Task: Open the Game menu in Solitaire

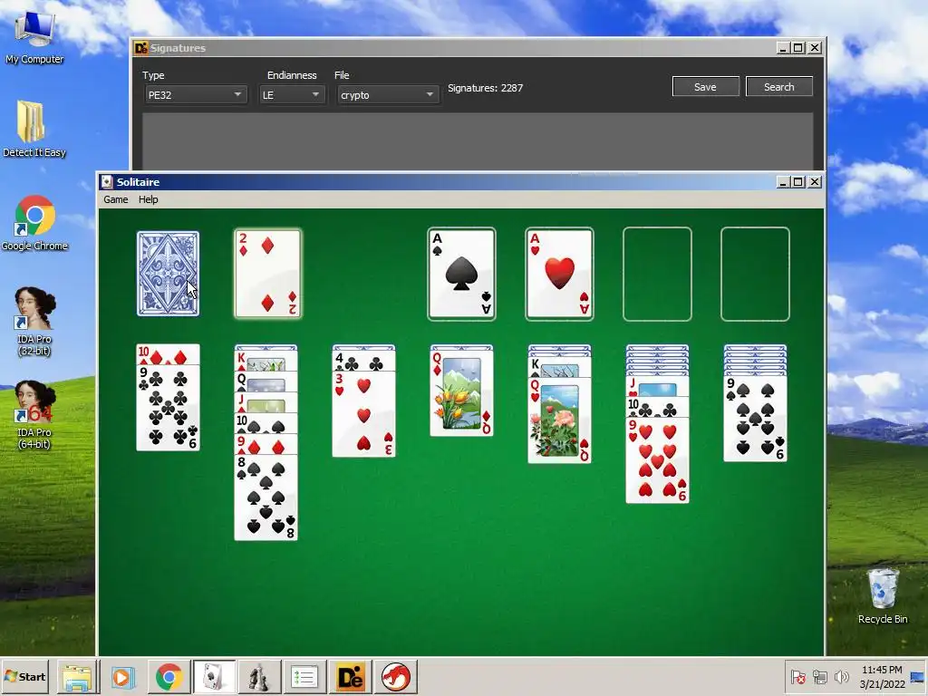Action: click(116, 199)
